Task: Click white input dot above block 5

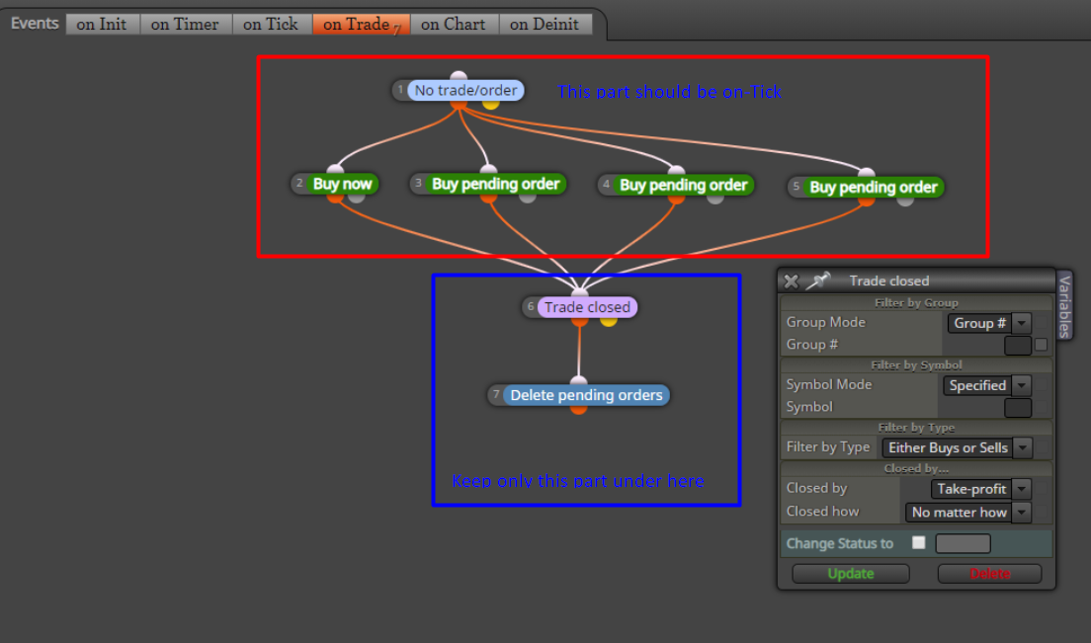Action: click(x=867, y=173)
